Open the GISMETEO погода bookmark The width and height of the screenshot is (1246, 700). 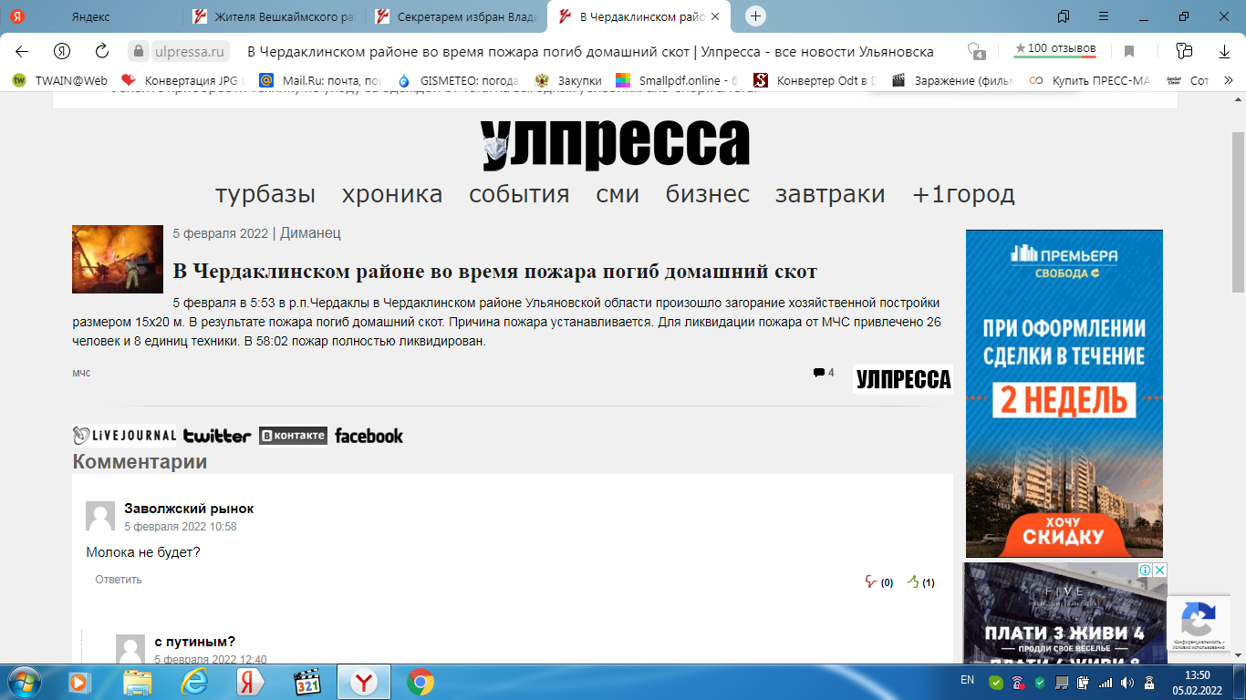459,80
